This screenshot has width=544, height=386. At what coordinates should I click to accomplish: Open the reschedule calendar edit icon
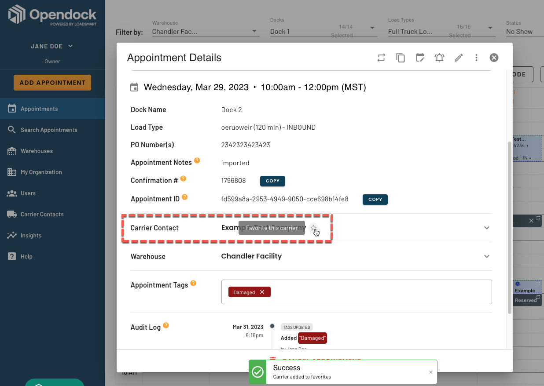coord(420,58)
